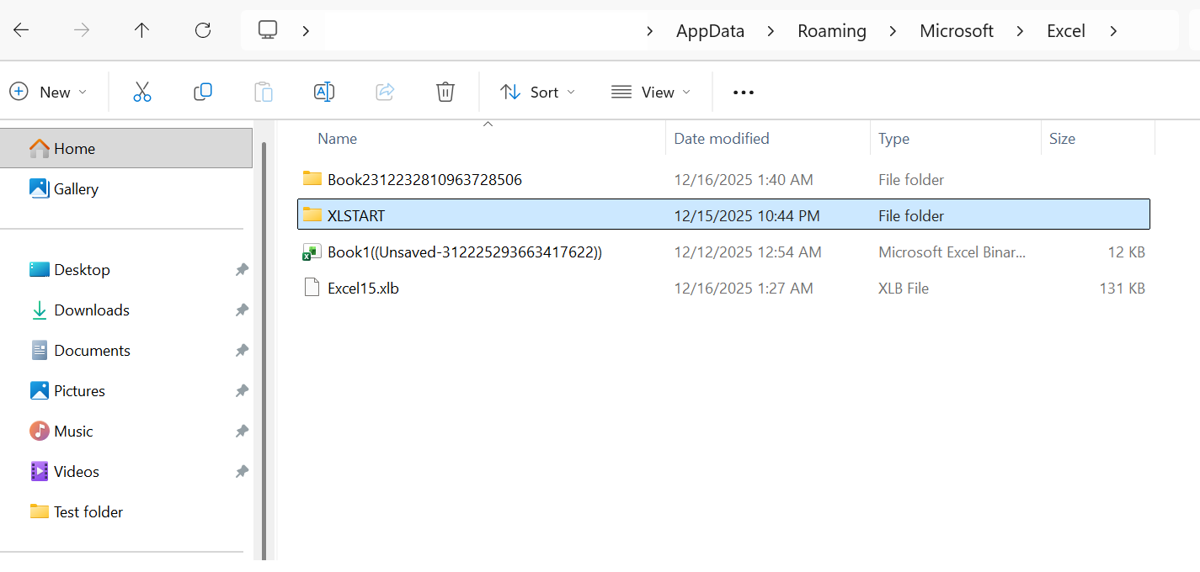Viewport: 1200px width, 572px height.
Task: Click the Excel icon beside Book1 file
Action: pos(312,252)
